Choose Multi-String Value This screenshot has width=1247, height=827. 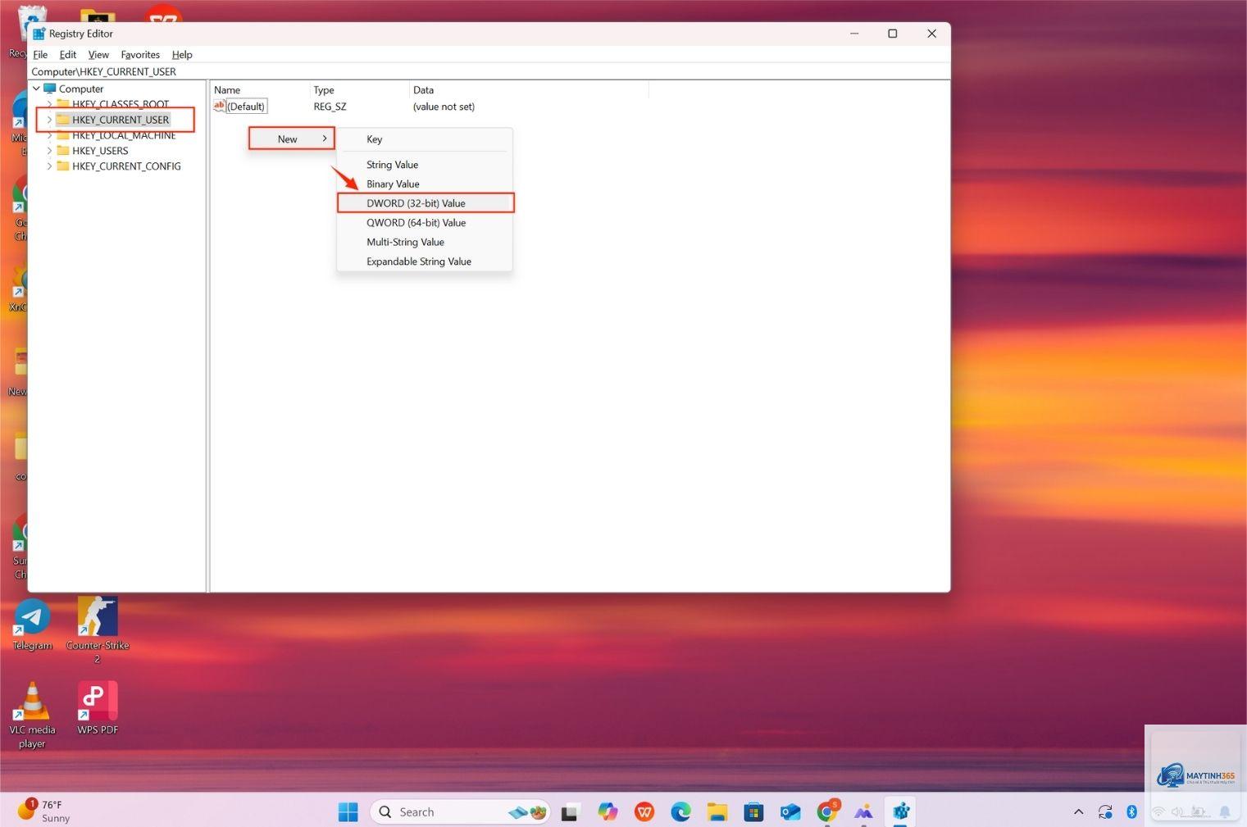pyautogui.click(x=425, y=242)
